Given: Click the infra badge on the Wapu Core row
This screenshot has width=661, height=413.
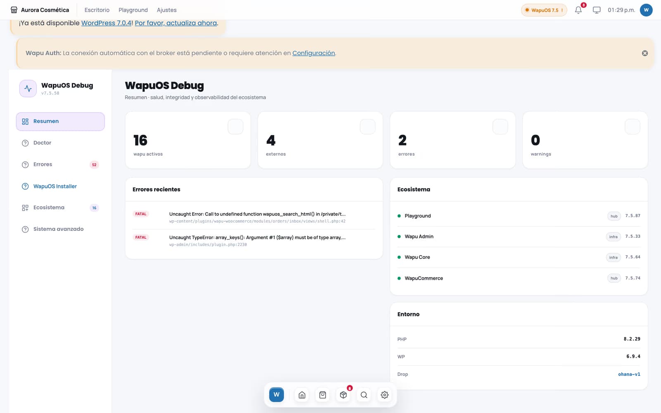Looking at the screenshot, I should point(613,257).
